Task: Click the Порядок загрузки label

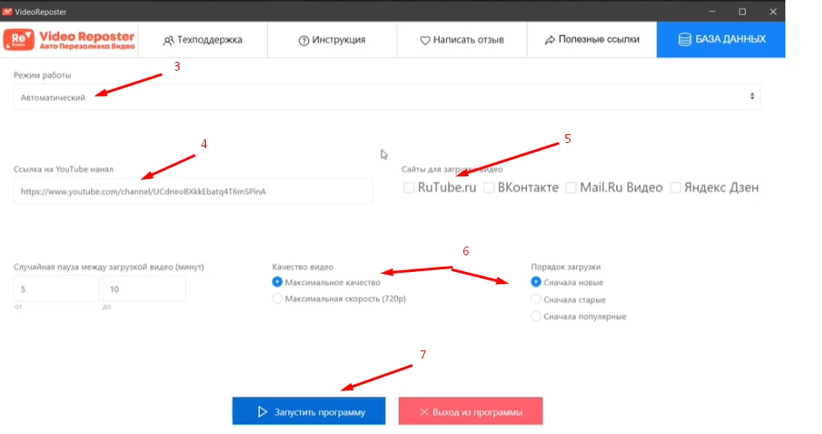Action: click(x=565, y=267)
